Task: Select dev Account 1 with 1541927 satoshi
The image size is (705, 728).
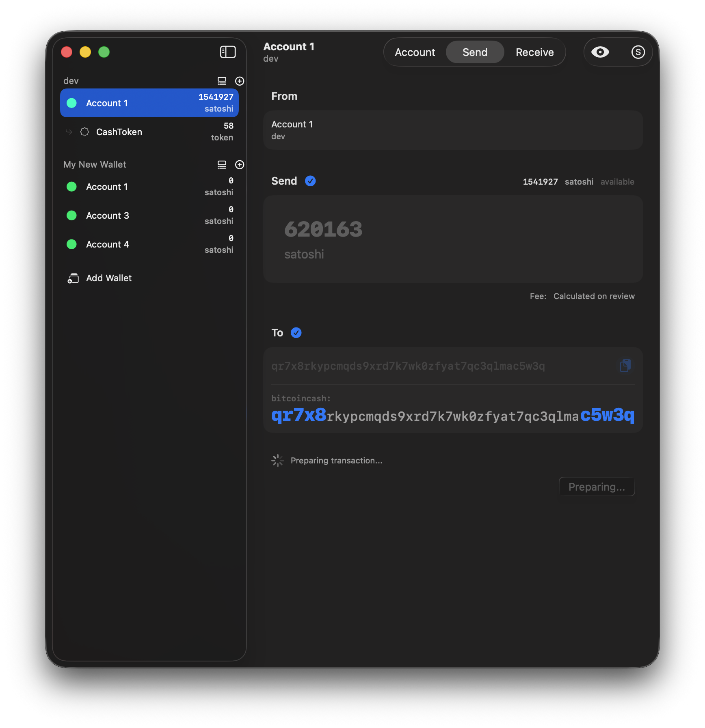Action: 149,103
